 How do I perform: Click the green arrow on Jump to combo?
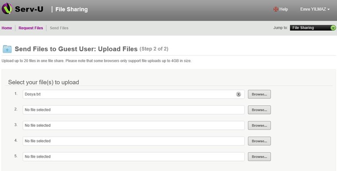tap(333, 28)
